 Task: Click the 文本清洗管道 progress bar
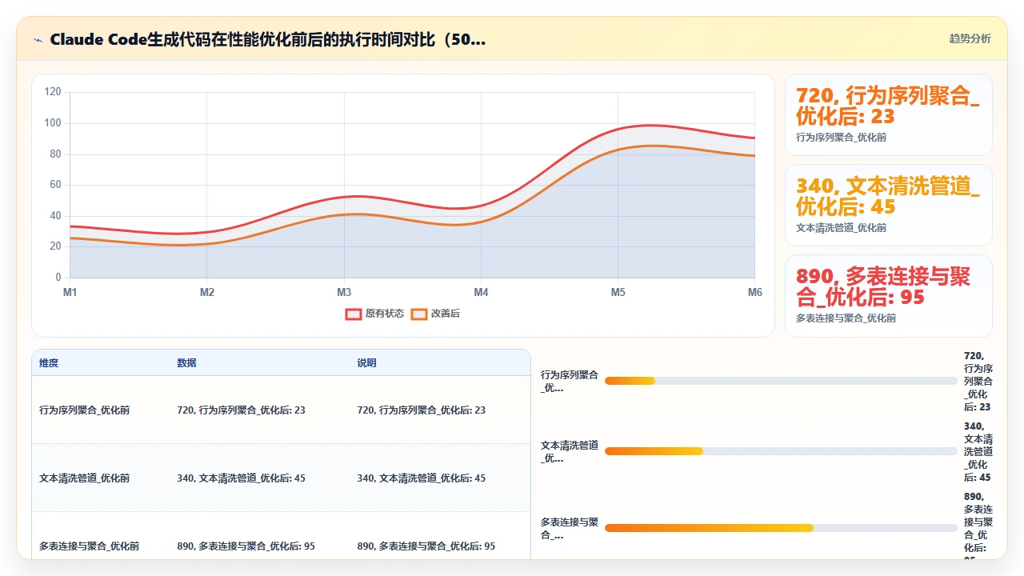pyautogui.click(x=781, y=451)
